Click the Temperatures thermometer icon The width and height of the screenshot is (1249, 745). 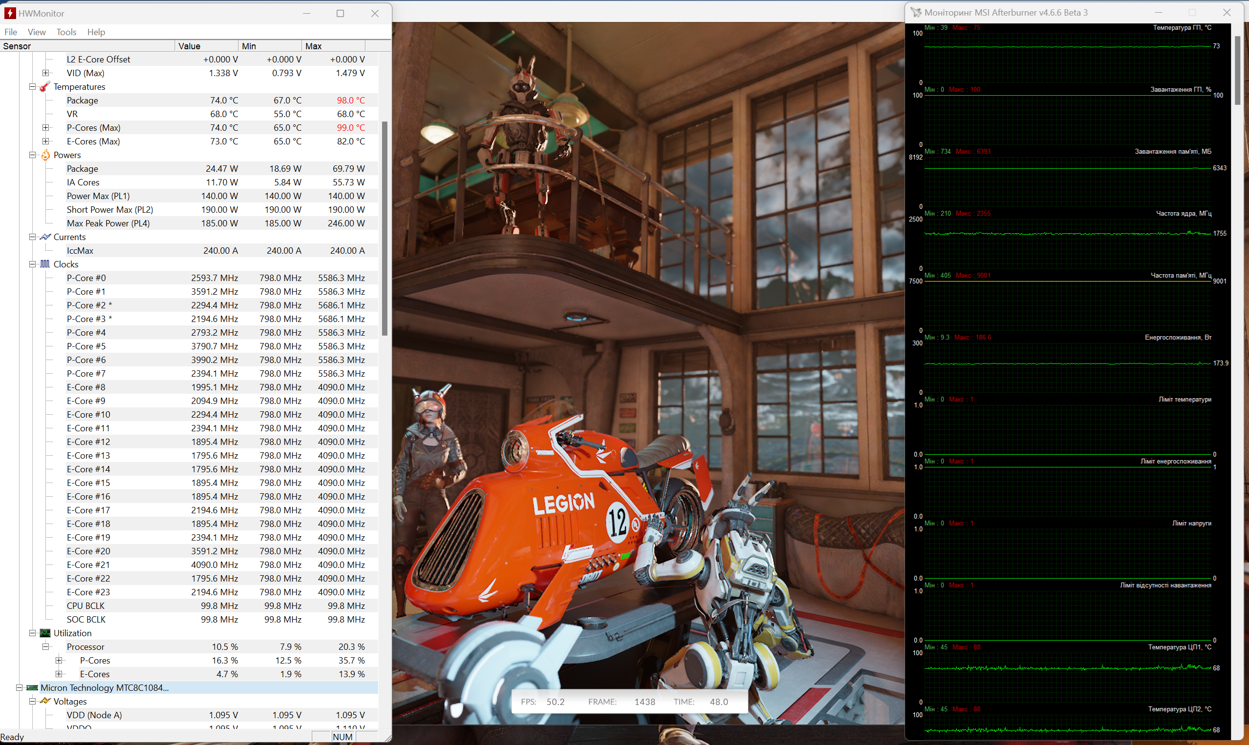(x=45, y=86)
